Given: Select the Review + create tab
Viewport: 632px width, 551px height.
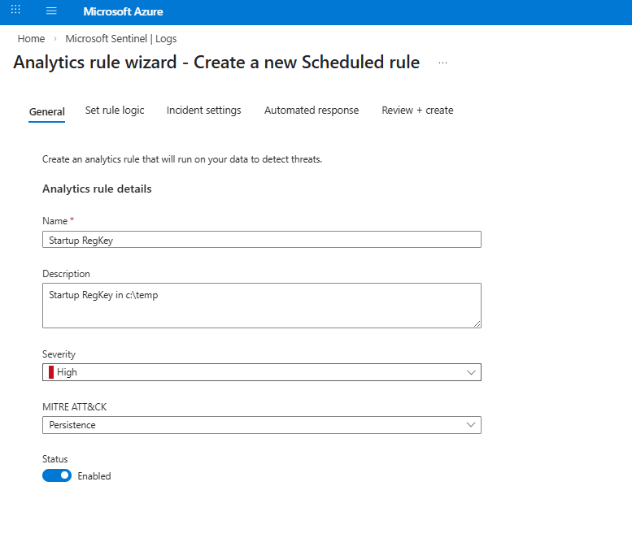Looking at the screenshot, I should click(x=417, y=111).
